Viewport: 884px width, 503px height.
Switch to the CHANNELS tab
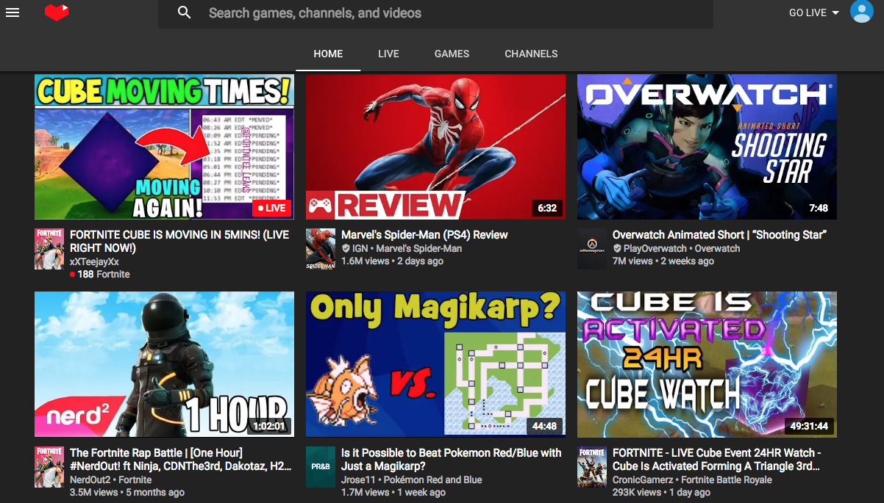[x=531, y=54]
